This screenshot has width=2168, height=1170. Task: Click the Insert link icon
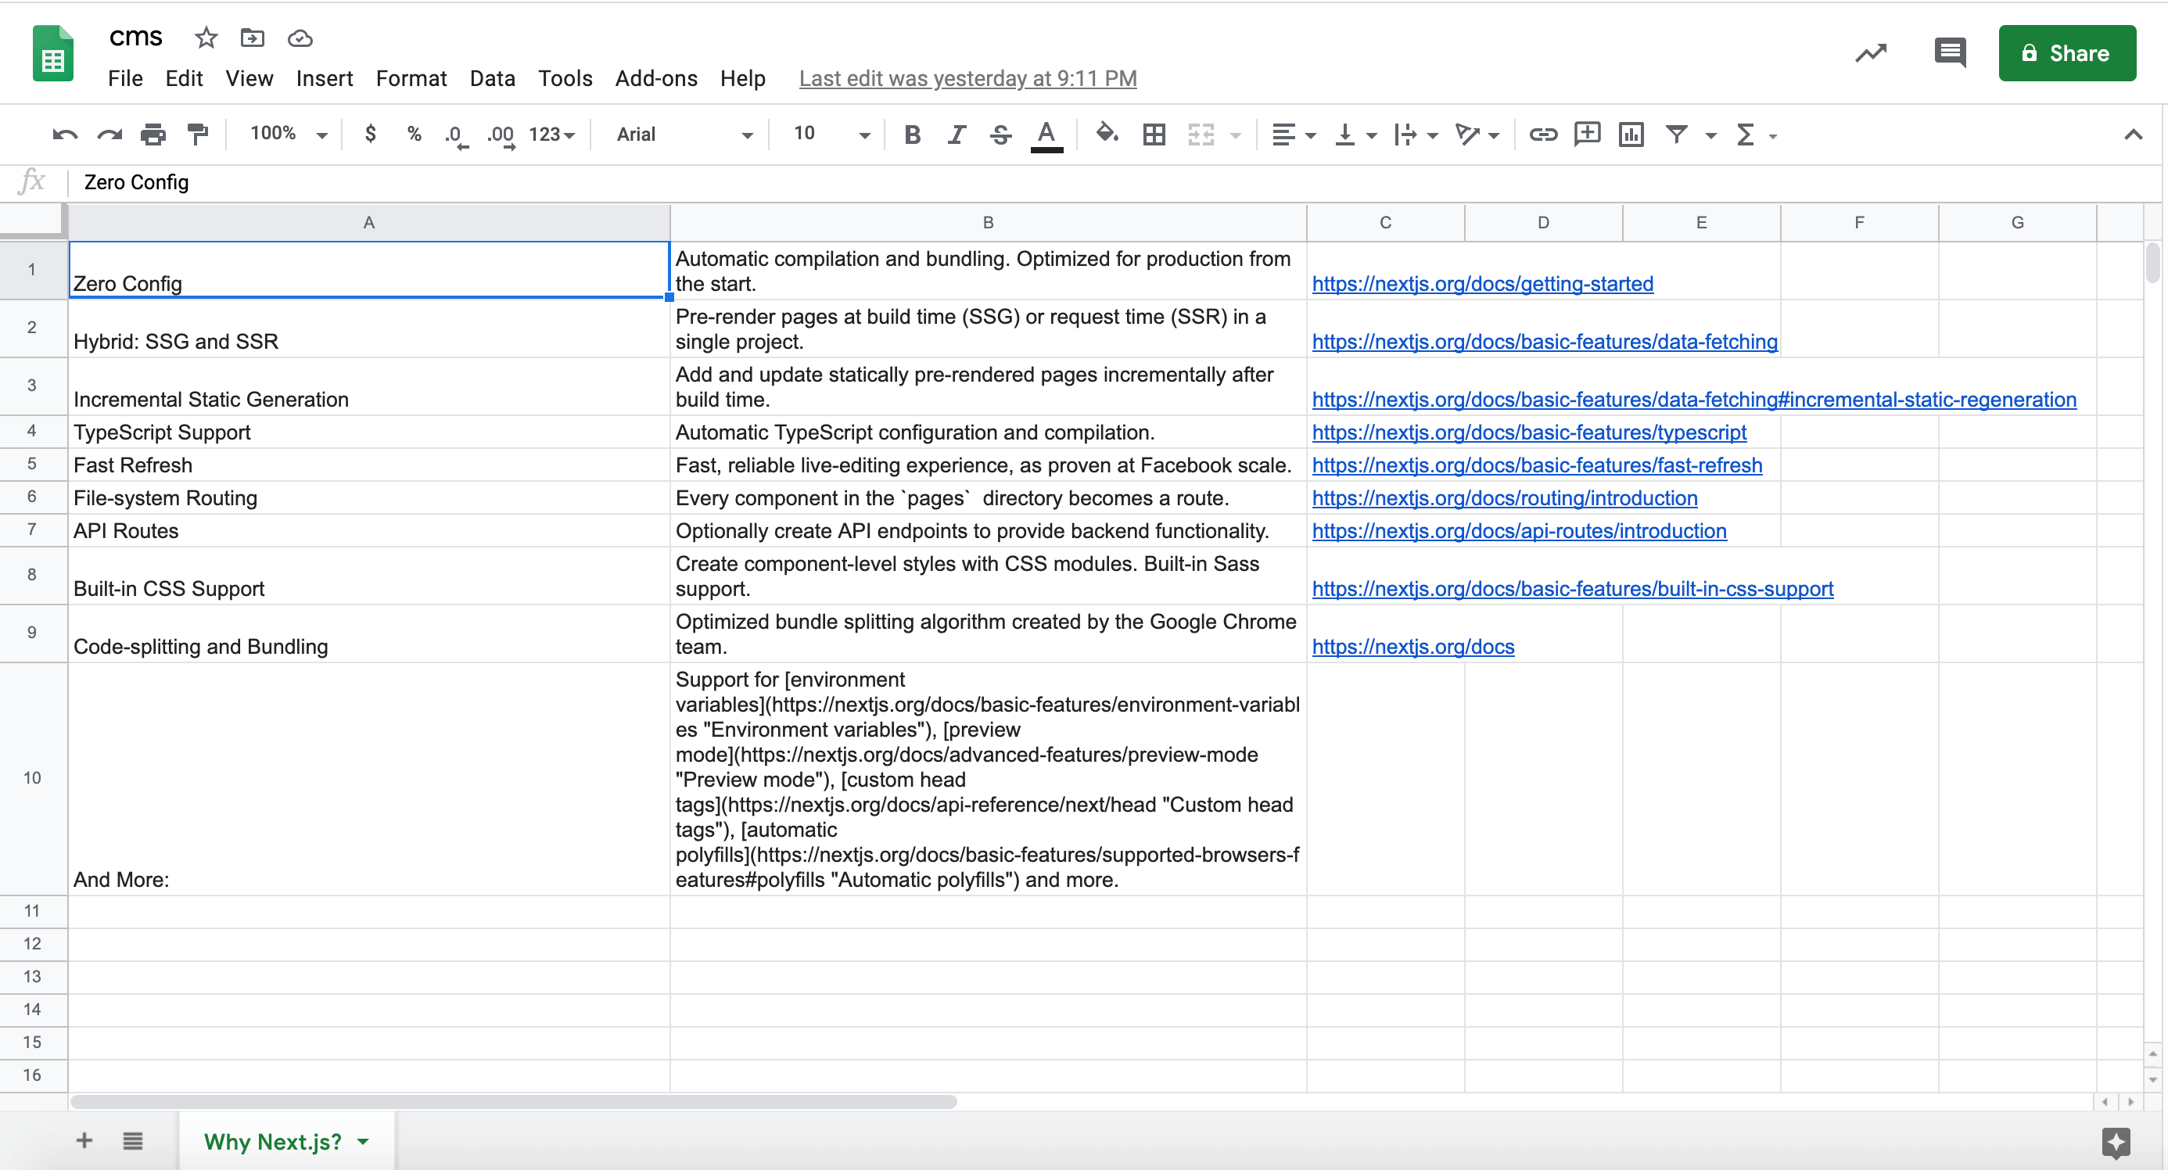point(1542,134)
